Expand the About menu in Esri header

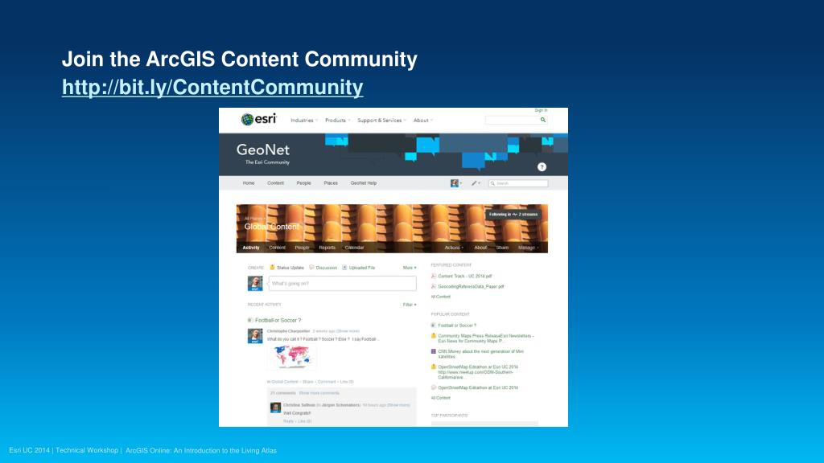pyautogui.click(x=422, y=121)
